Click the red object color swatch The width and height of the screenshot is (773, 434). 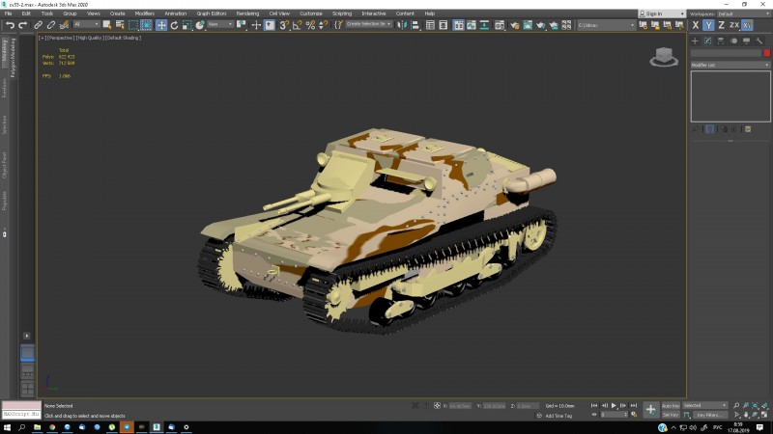click(766, 53)
